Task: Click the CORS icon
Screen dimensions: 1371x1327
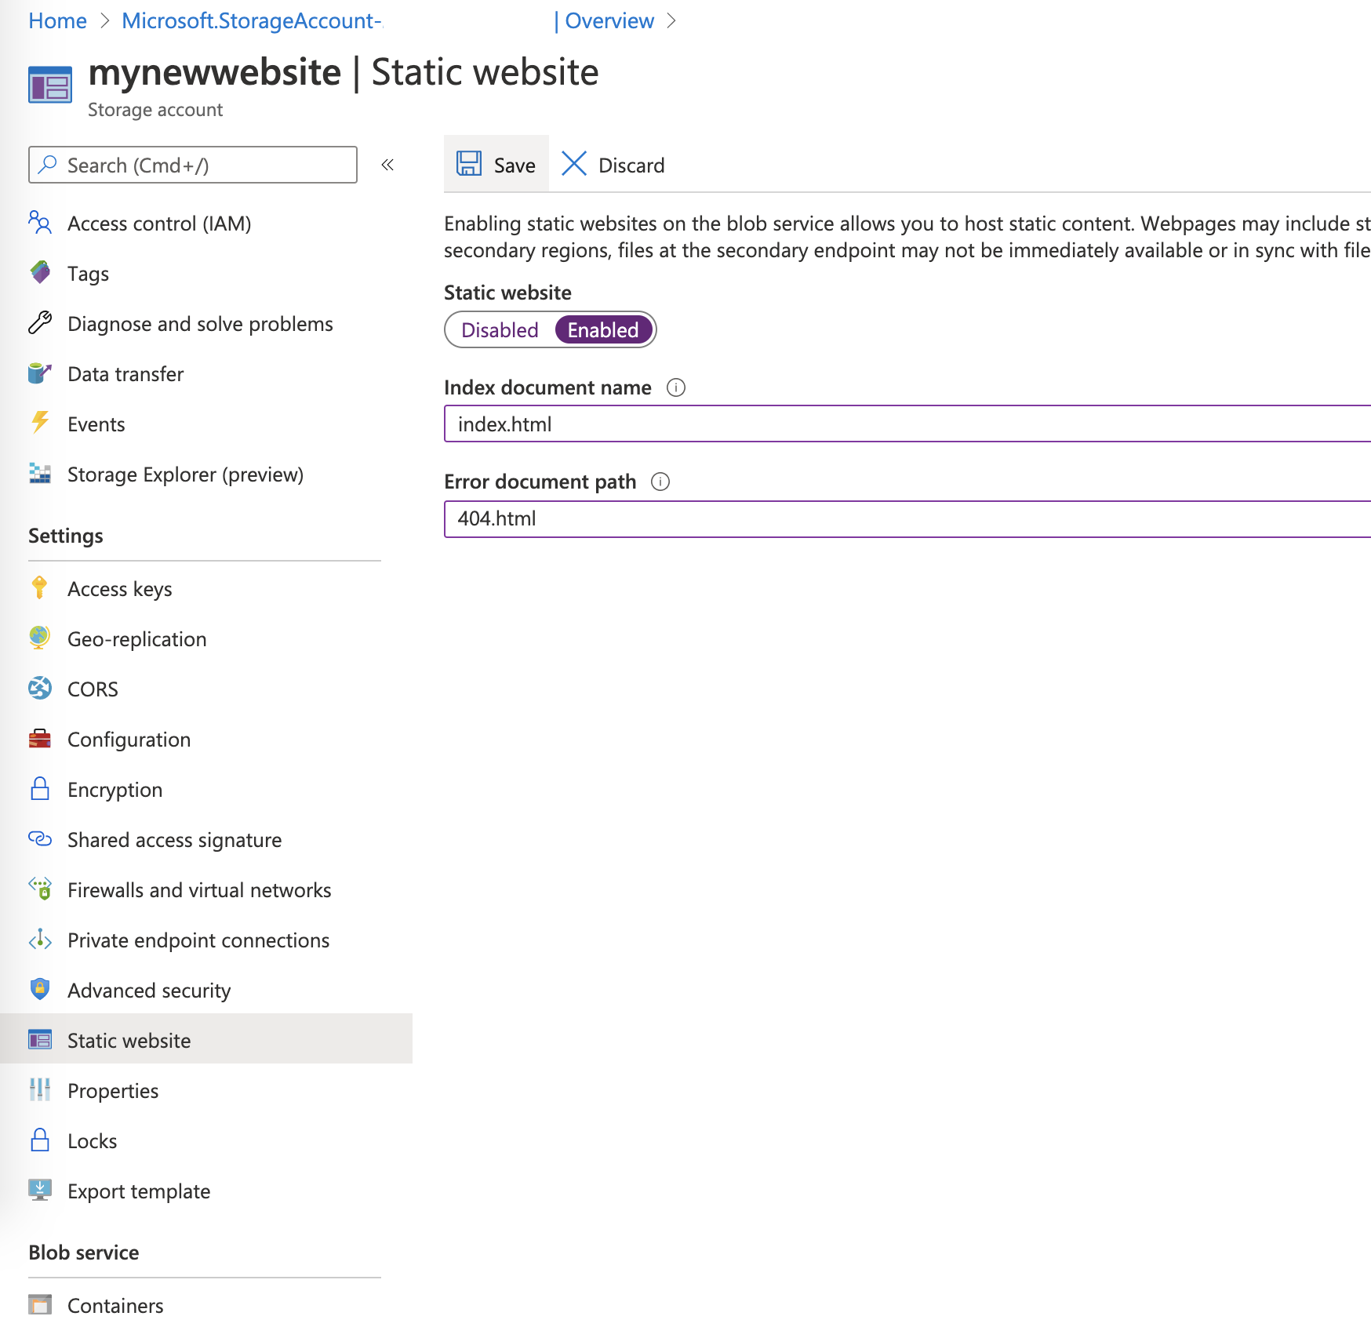Action: tap(40, 689)
